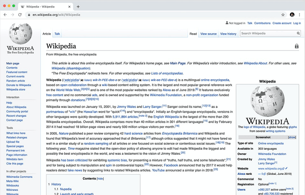Click the browser forward arrow

tap(13, 15)
